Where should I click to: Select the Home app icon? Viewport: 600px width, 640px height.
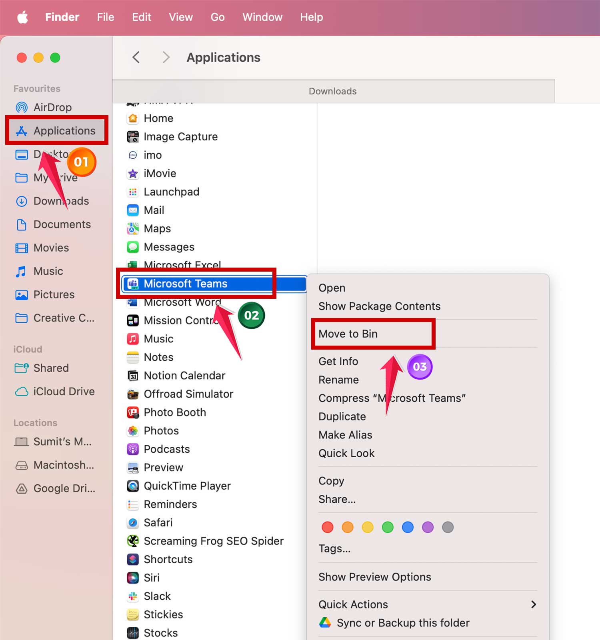133,118
